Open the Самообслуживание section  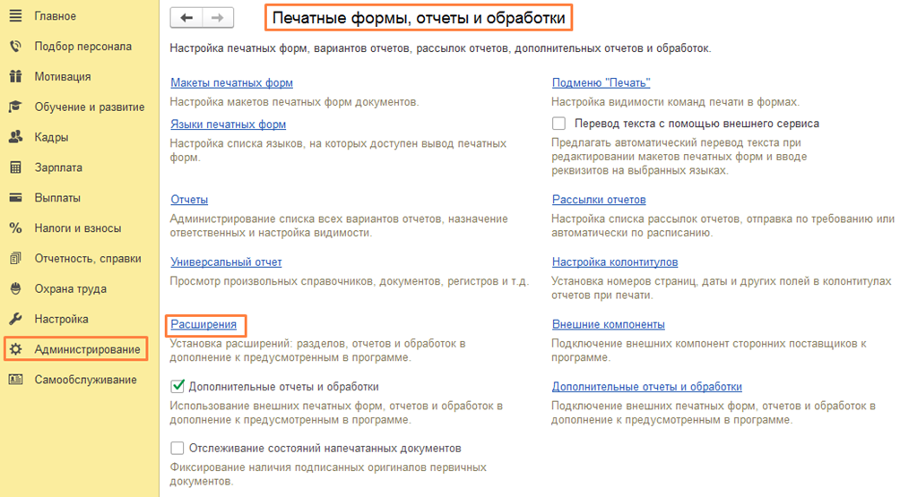(x=85, y=380)
